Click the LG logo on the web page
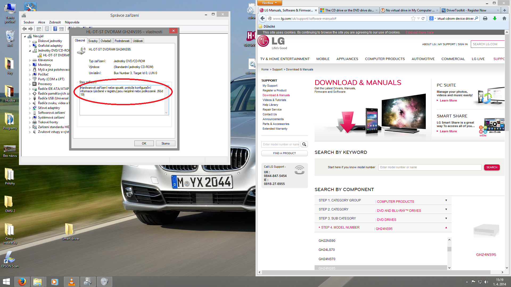This screenshot has height=287, width=511. [272, 43]
